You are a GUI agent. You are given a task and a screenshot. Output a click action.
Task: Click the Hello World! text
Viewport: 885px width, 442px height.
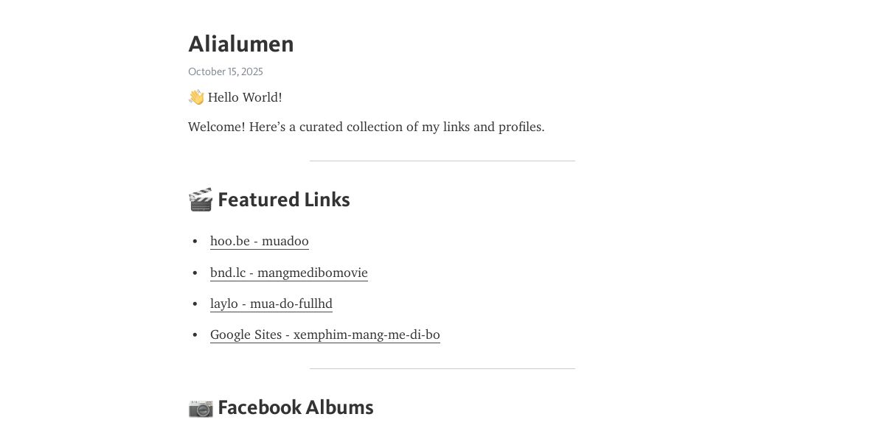pos(245,97)
